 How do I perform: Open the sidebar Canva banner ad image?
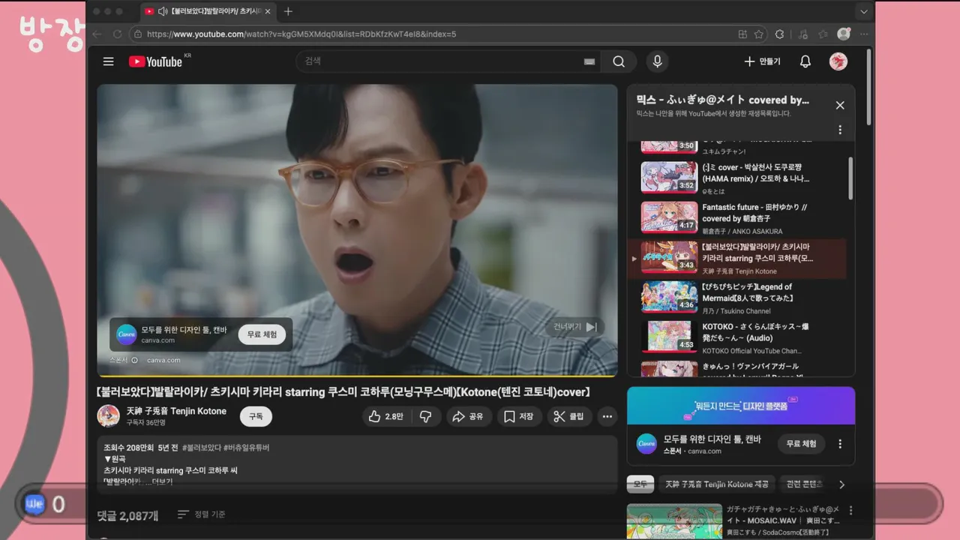[741, 406]
